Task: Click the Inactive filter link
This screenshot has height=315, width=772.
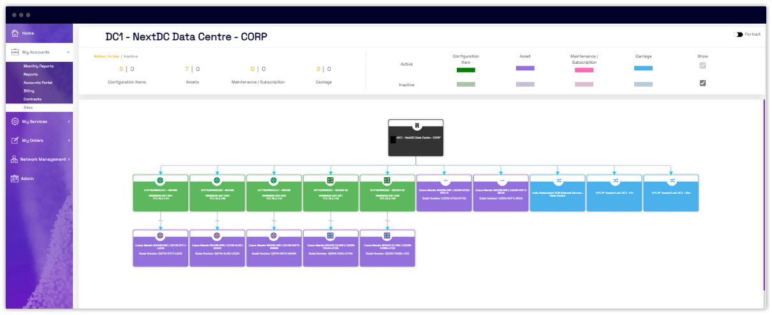Action: pos(130,56)
